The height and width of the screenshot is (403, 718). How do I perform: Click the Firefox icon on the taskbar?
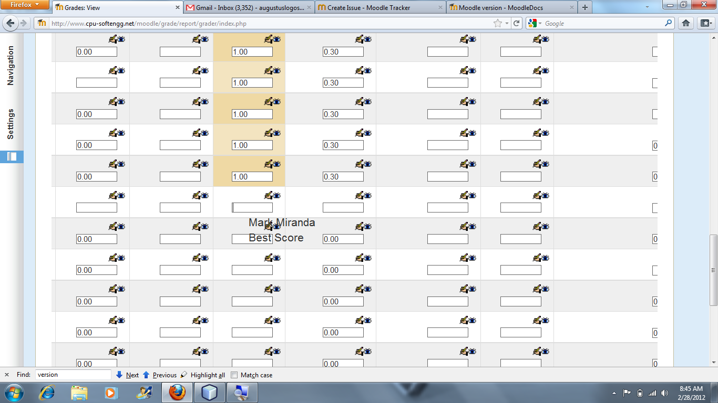[x=177, y=393]
